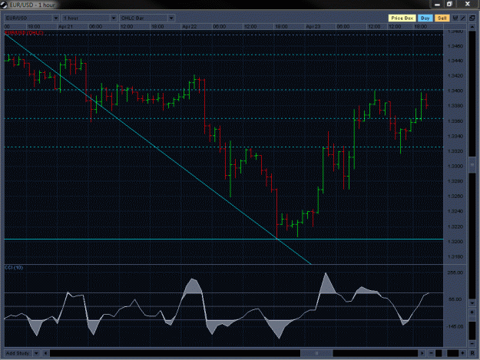Click the diagonal downtrend line on the chart
The image size is (480, 360).
(x=157, y=148)
